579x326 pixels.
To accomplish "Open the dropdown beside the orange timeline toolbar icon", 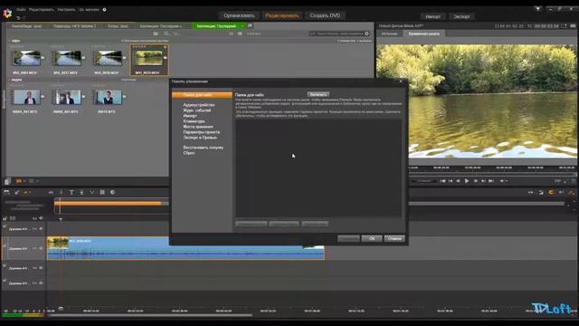I will pyautogui.click(x=30, y=192).
